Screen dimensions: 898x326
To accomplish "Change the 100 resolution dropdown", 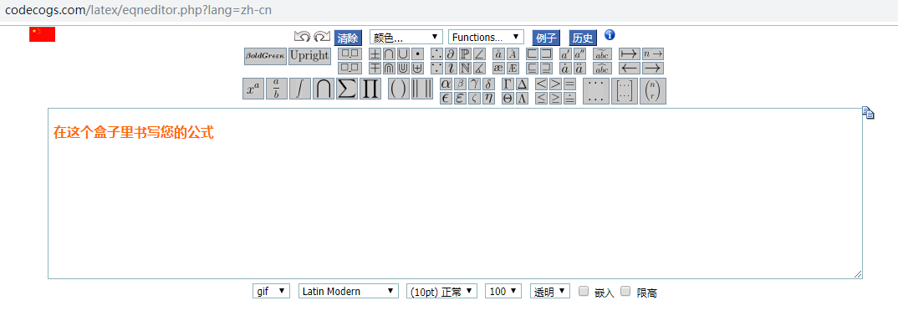I will (503, 291).
